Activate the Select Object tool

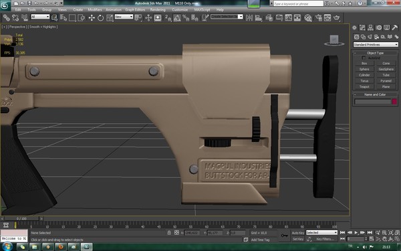[54, 17]
